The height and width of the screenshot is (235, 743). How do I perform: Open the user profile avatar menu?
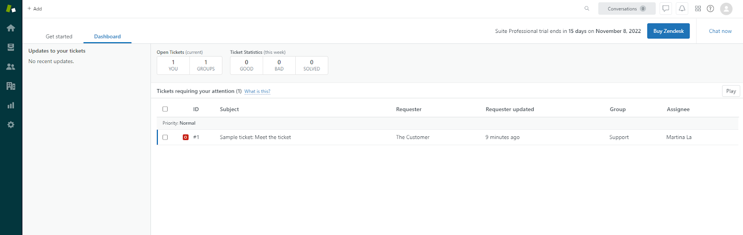point(726,8)
